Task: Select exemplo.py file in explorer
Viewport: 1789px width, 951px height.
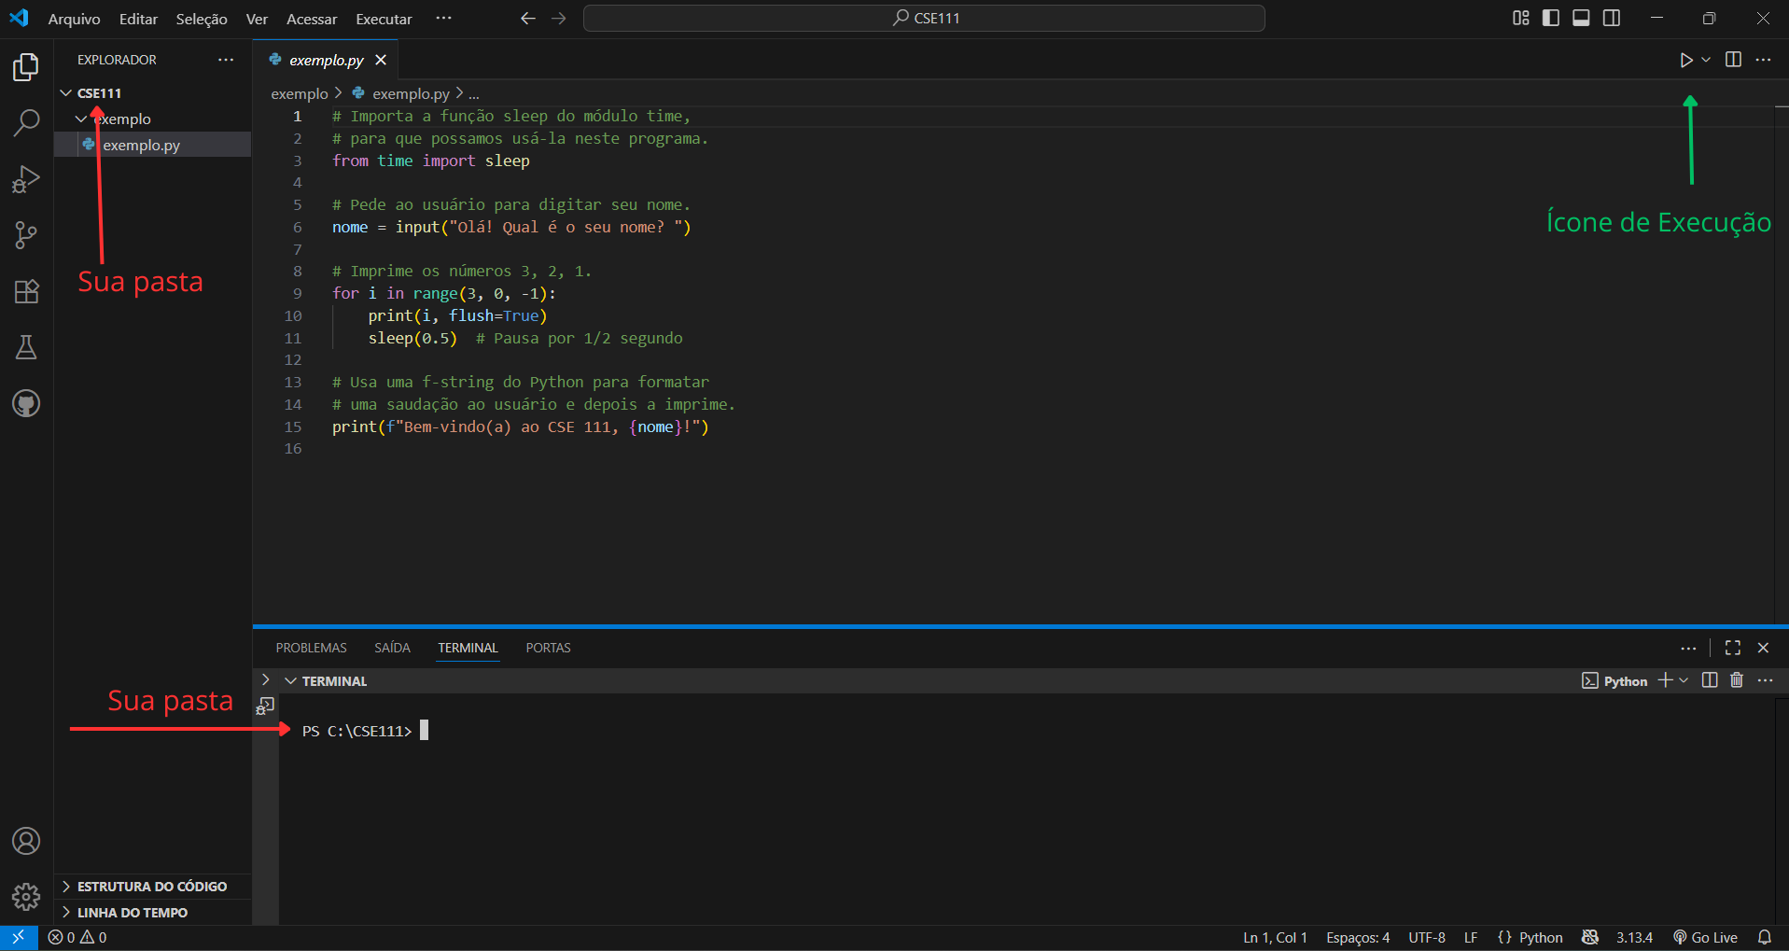Action: point(152,145)
